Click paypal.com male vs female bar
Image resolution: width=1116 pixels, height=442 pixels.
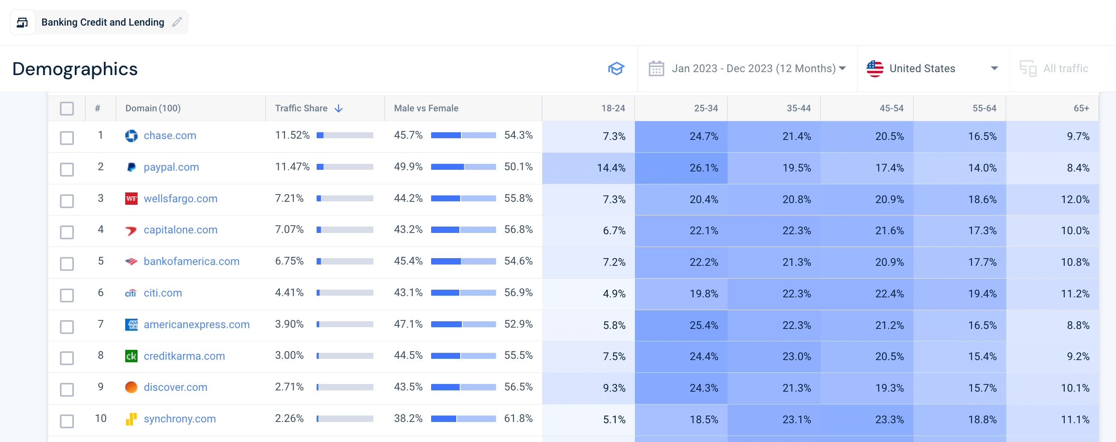(463, 167)
